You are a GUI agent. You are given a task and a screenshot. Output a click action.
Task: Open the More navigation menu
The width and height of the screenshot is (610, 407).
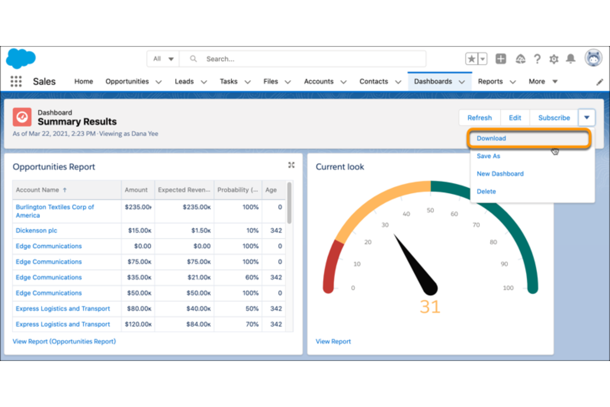point(543,81)
